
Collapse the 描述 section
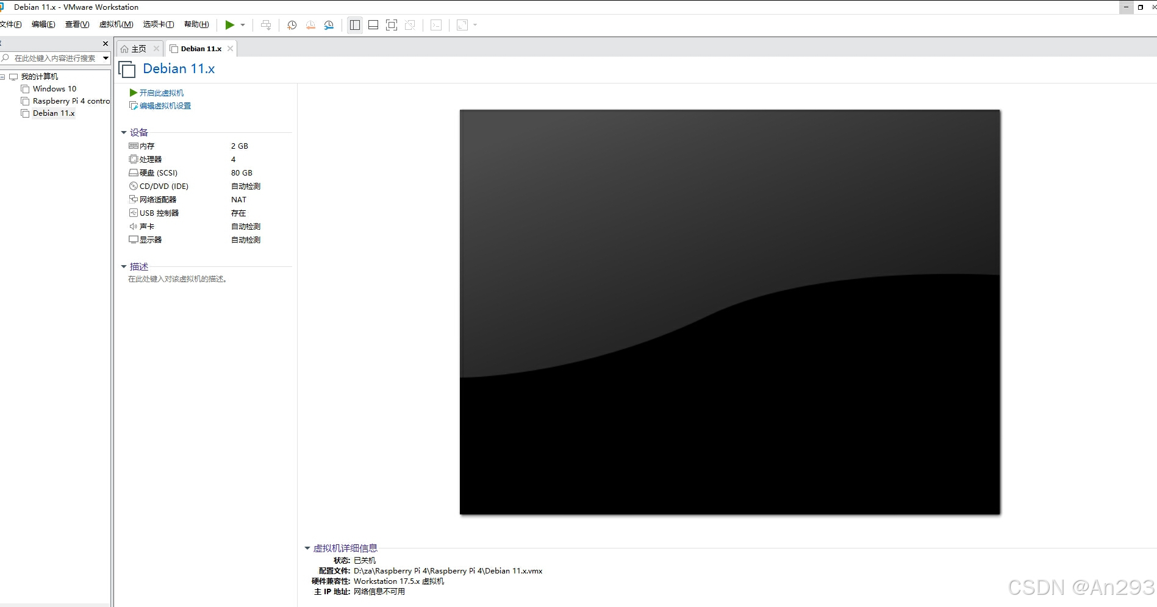click(x=124, y=266)
